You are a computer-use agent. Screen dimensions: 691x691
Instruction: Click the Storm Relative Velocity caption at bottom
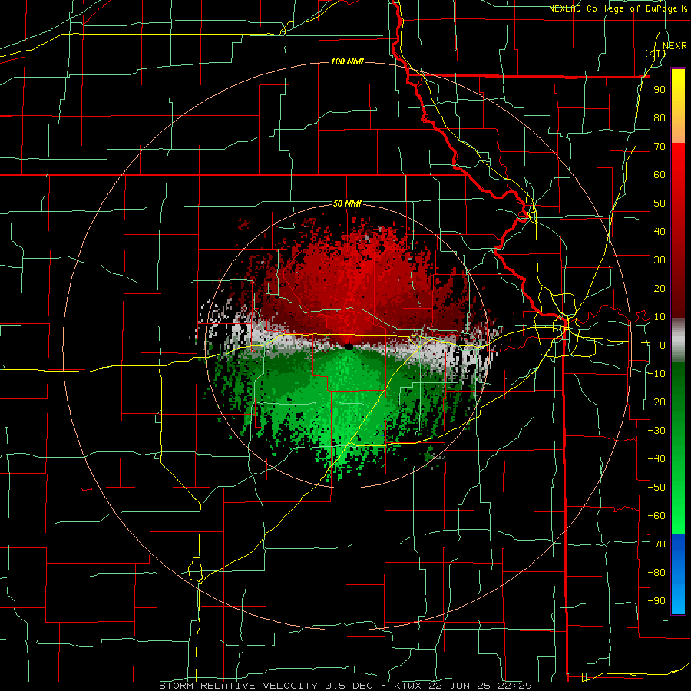(345, 686)
